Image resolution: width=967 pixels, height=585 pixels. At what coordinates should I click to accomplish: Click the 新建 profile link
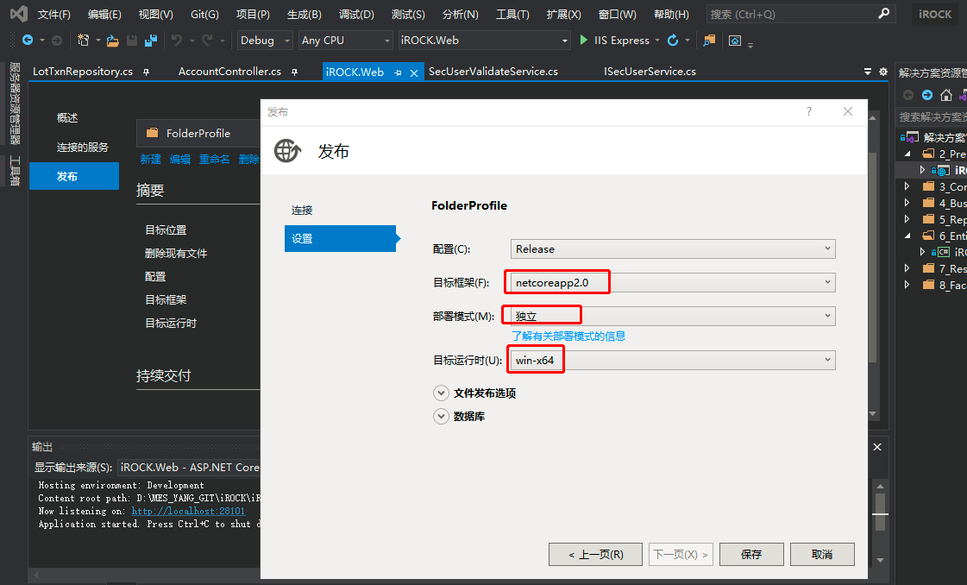pyautogui.click(x=150, y=160)
